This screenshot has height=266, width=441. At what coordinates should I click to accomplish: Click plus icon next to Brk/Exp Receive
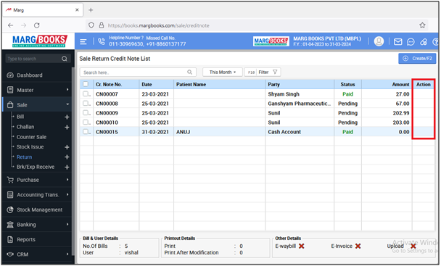[67, 167]
